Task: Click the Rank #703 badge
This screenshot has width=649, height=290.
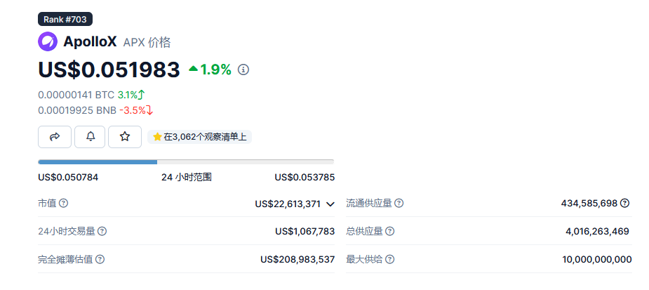Action: (65, 20)
